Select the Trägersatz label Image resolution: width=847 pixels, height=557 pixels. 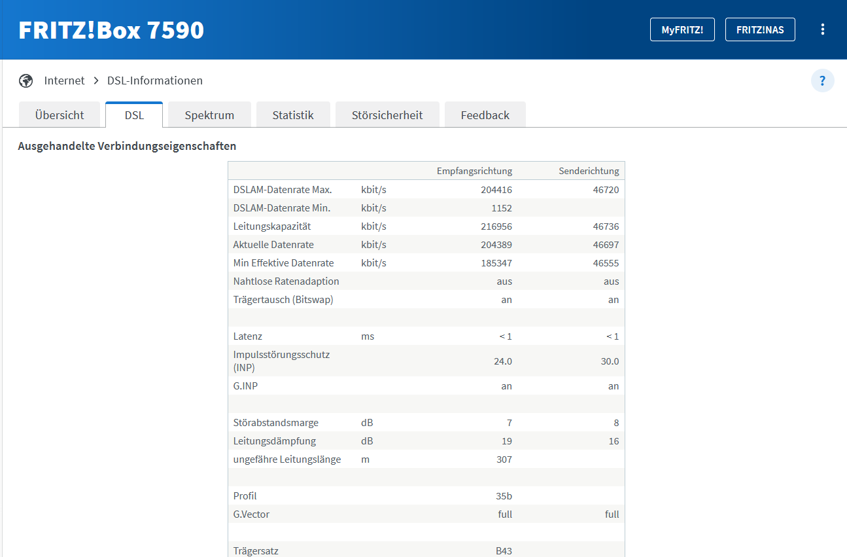point(256,551)
